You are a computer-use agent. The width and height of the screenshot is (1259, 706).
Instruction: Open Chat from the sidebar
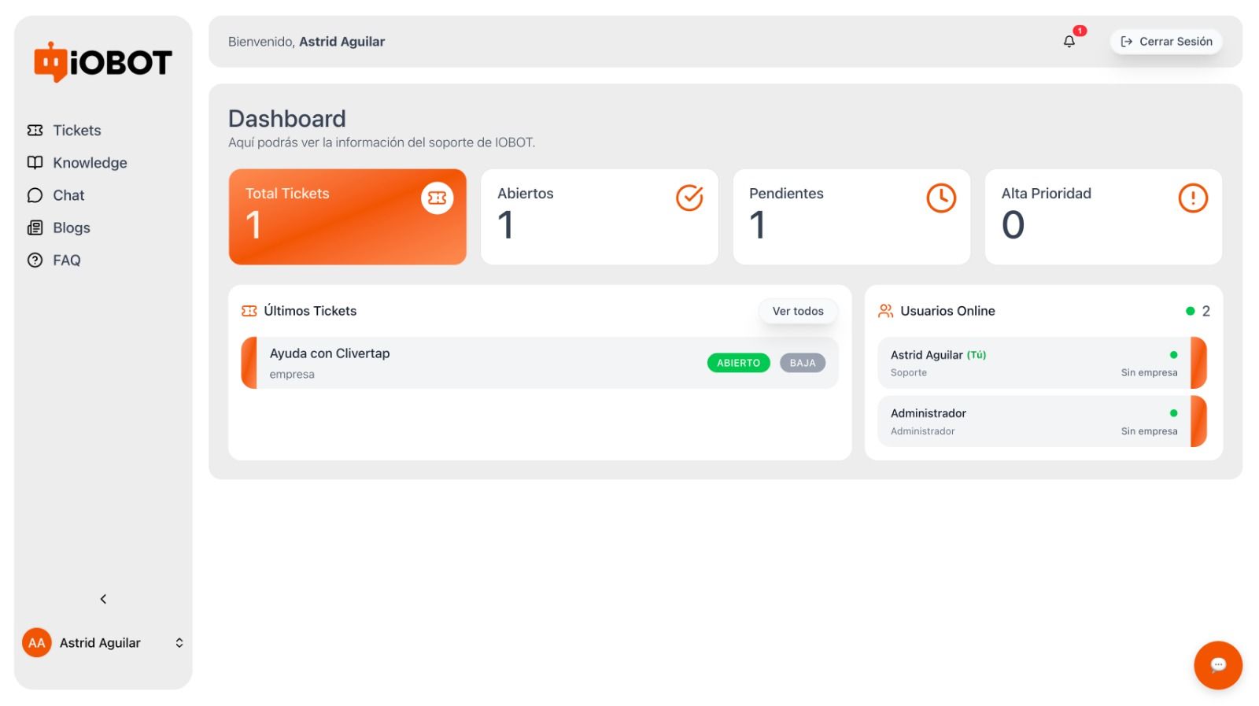(56, 195)
